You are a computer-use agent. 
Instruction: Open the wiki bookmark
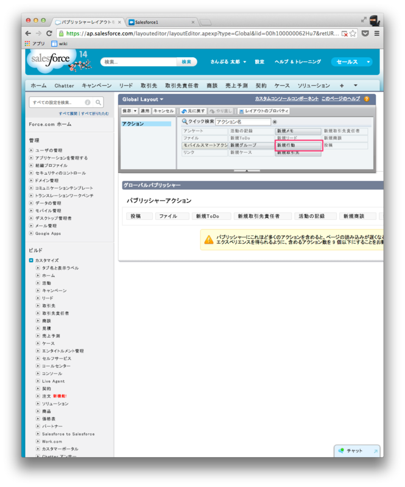pos(59,43)
